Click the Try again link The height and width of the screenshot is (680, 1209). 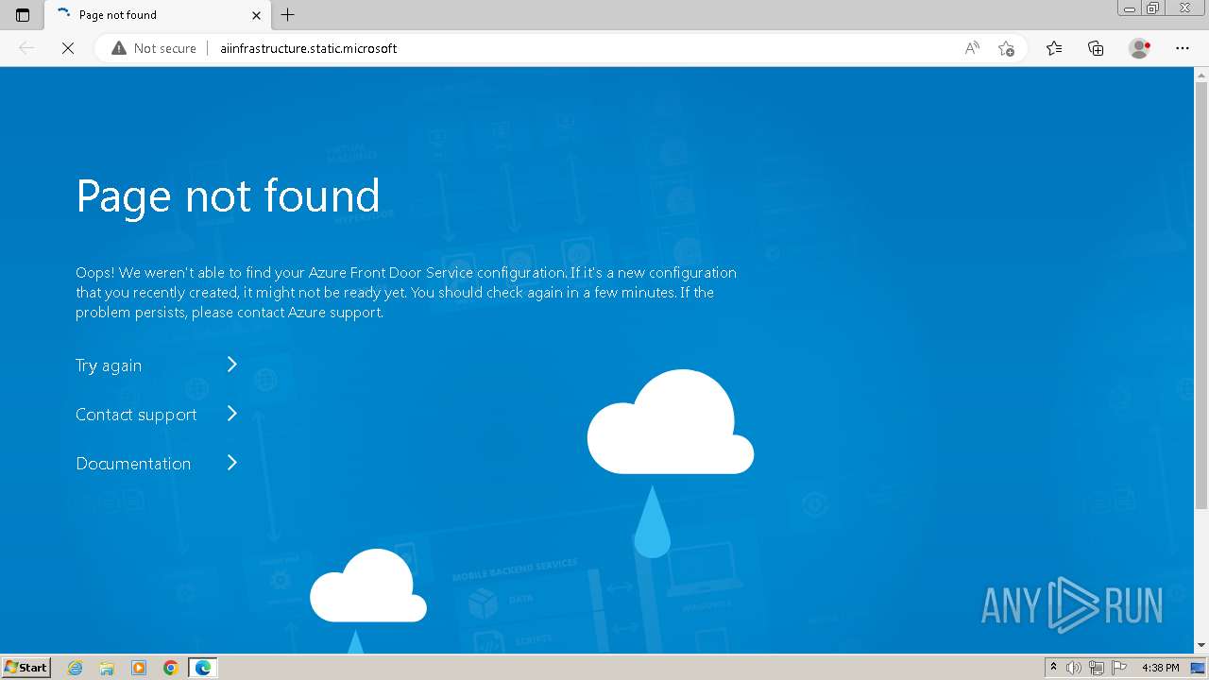coord(109,365)
